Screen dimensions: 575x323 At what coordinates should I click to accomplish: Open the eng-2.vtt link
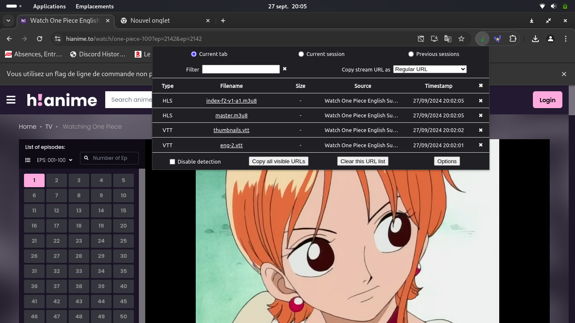tap(232, 145)
